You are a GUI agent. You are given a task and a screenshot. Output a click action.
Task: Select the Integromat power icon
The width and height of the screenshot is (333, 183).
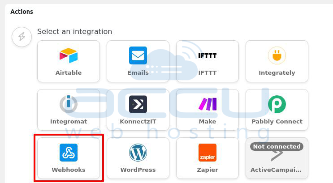click(69, 104)
